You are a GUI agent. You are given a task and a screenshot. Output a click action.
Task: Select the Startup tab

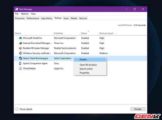pos(58,18)
